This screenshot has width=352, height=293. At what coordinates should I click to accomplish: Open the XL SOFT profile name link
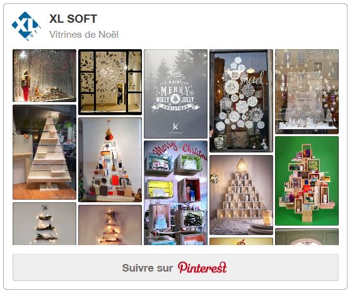point(73,19)
